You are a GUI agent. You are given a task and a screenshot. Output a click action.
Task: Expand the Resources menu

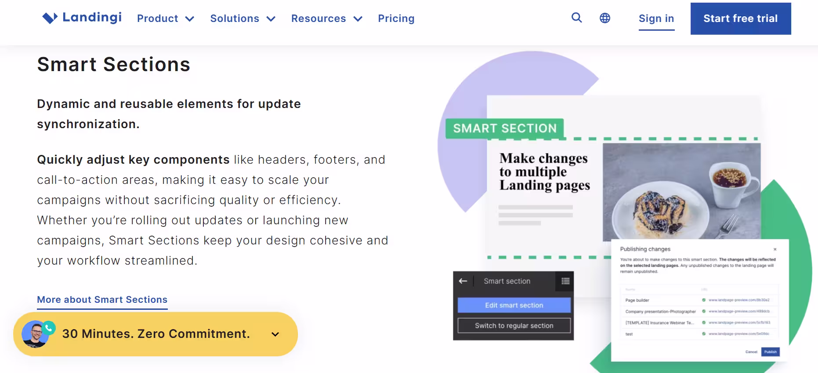pyautogui.click(x=326, y=18)
